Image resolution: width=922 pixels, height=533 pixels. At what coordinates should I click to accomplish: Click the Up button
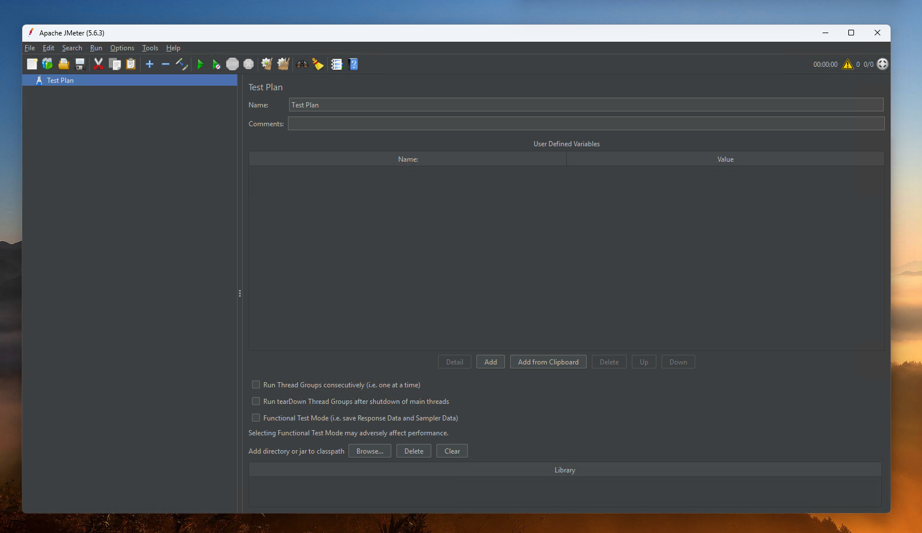pos(644,362)
